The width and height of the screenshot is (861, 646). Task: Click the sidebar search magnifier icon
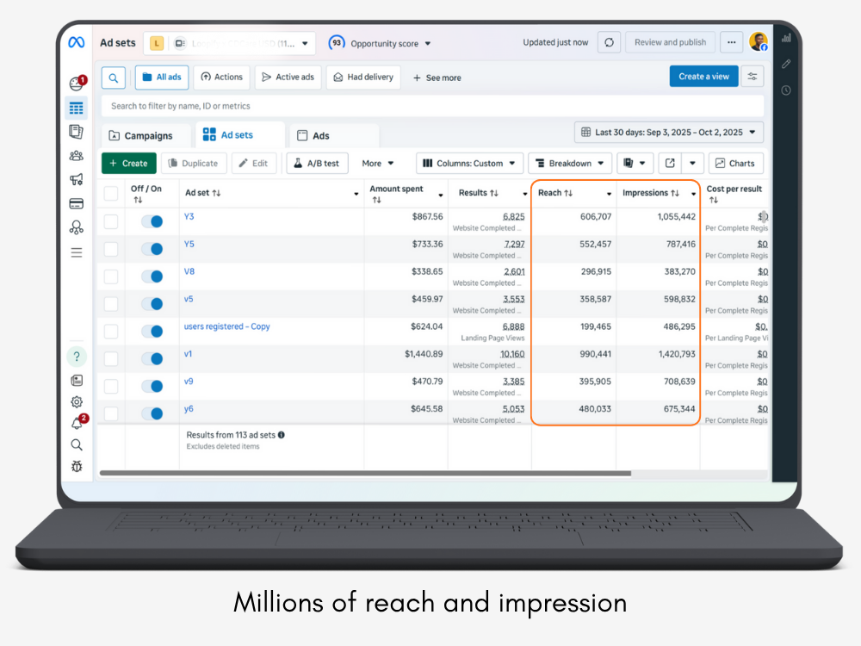point(77,445)
